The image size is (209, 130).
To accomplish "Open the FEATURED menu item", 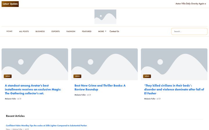I will pyautogui.click(x=87, y=31).
